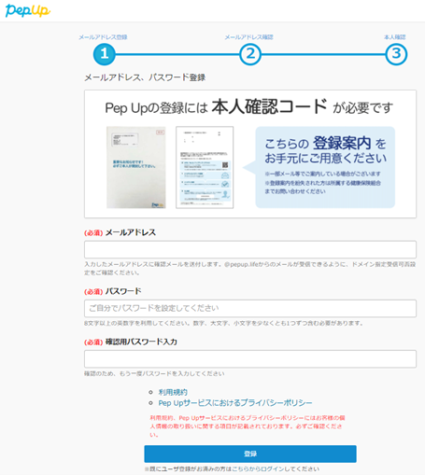Viewport: 425px width, 475px height.
Task: Click the (必須) パスワード label
Action: (113, 291)
